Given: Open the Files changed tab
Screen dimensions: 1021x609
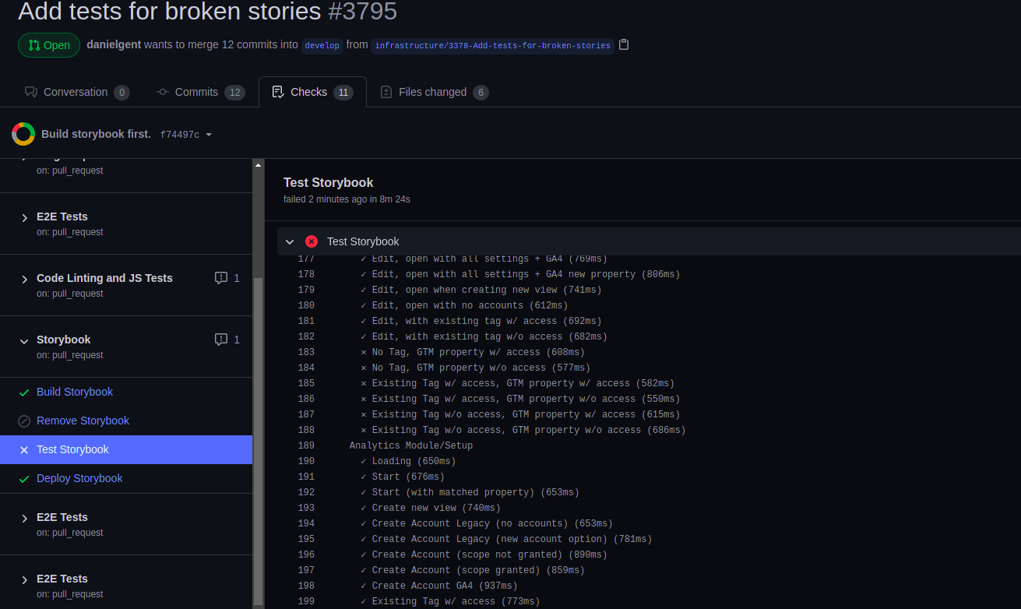Looking at the screenshot, I should [x=434, y=92].
